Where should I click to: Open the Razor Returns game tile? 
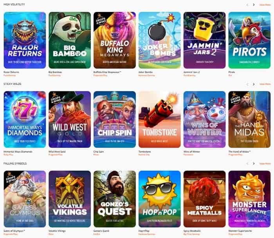(25, 40)
